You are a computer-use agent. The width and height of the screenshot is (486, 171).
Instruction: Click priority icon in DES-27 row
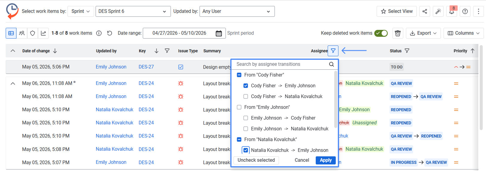462,67
